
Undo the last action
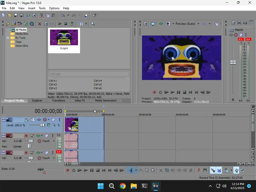coord(63,15)
